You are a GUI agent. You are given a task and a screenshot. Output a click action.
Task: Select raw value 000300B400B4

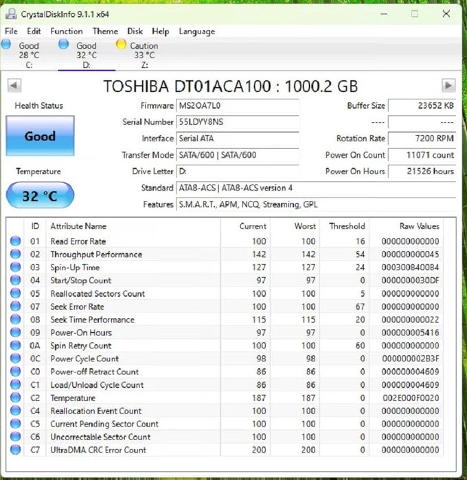pos(410,267)
